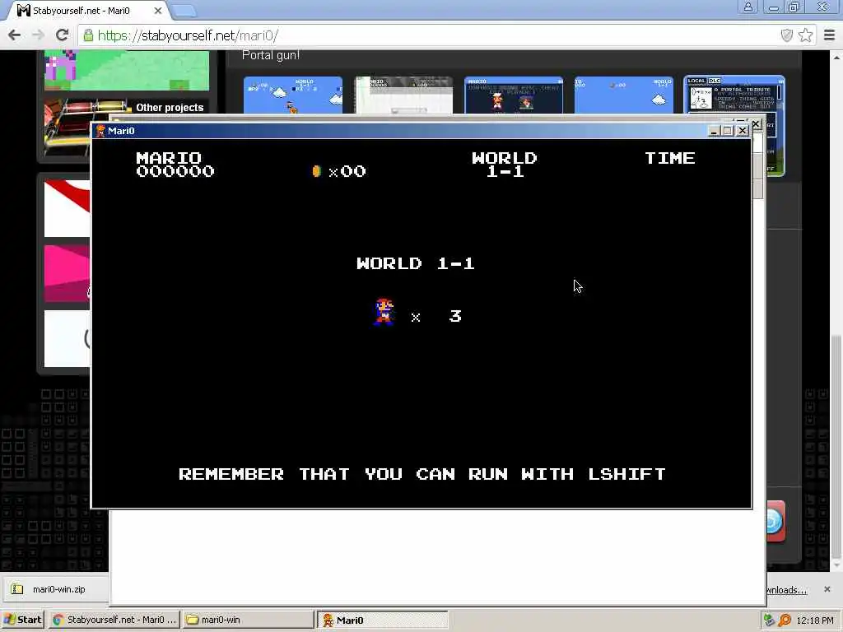Open the third dark controls screenshot thumbnail
Viewport: 843px width, 632px height.
point(514,95)
